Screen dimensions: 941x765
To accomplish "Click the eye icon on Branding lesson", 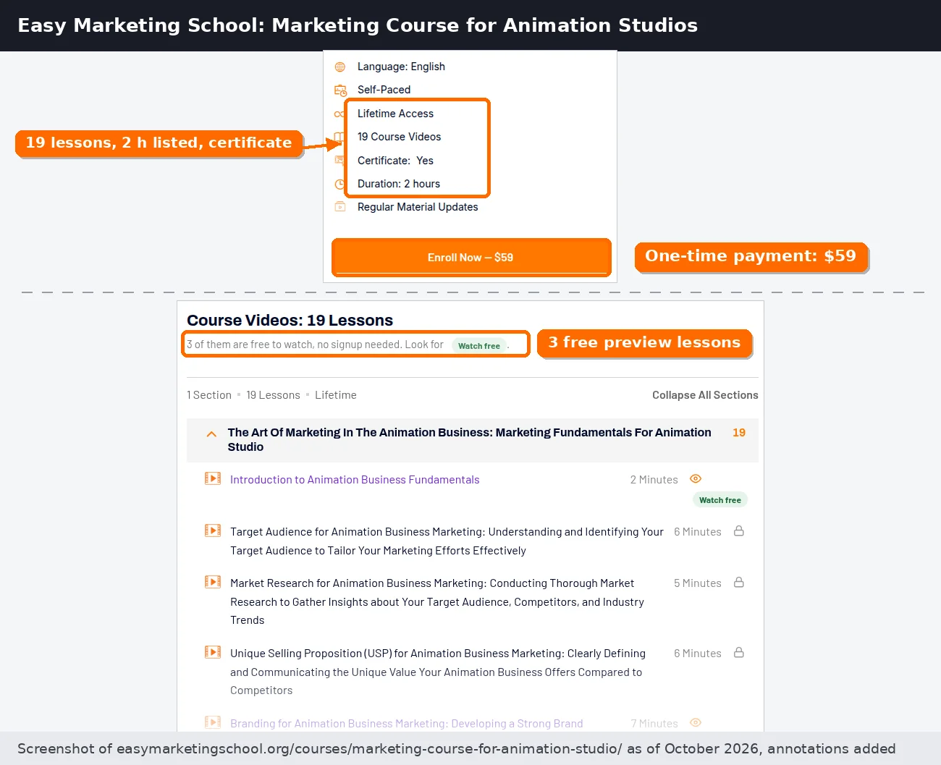I will [696, 723].
